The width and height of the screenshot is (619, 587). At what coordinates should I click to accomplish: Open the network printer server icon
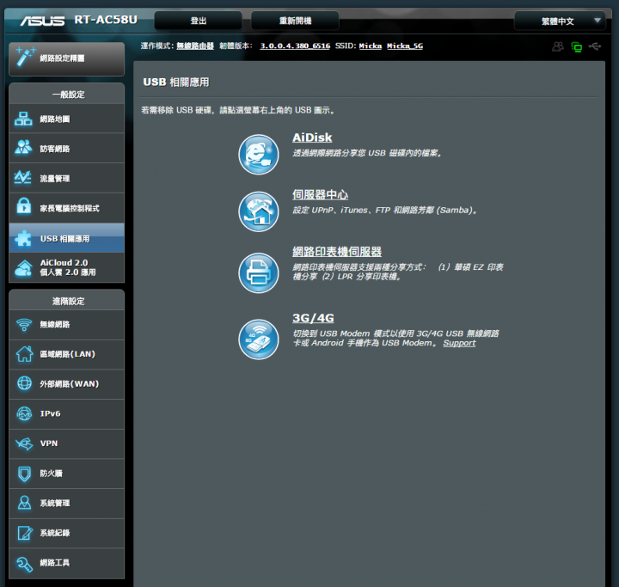click(x=259, y=272)
